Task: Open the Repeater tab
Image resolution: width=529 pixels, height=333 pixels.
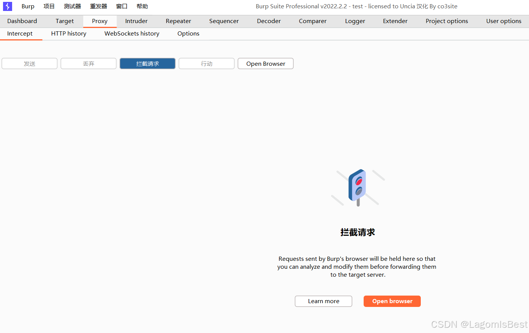Action: coord(178,21)
